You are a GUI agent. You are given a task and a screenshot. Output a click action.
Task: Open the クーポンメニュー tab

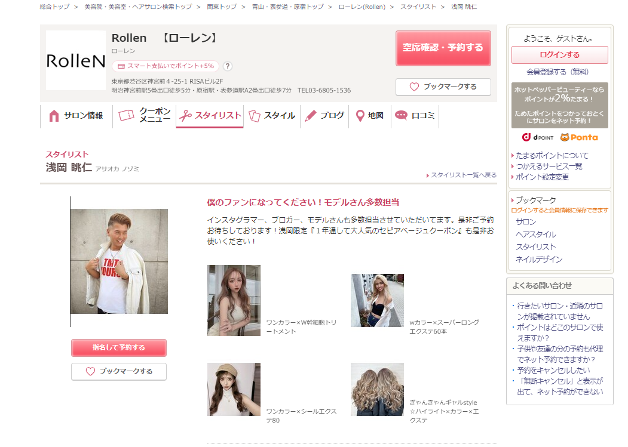(x=145, y=116)
